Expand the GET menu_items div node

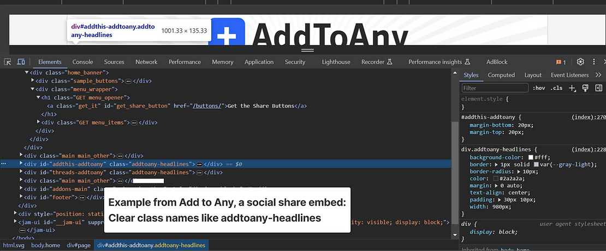(39, 122)
